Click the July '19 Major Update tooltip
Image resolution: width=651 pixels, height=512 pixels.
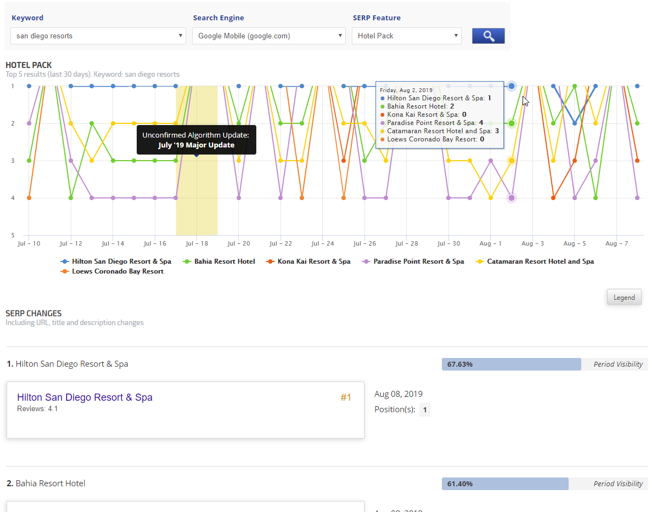[196, 140]
